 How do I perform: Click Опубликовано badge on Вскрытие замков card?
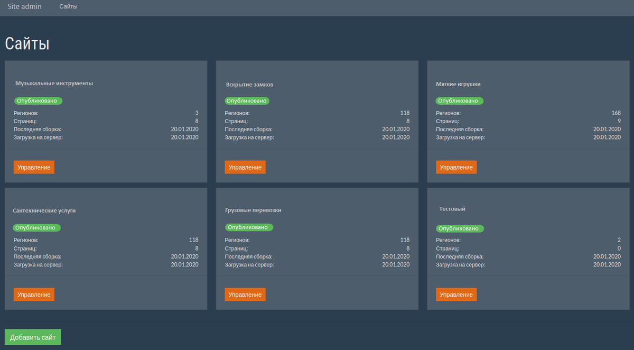pyautogui.click(x=247, y=100)
